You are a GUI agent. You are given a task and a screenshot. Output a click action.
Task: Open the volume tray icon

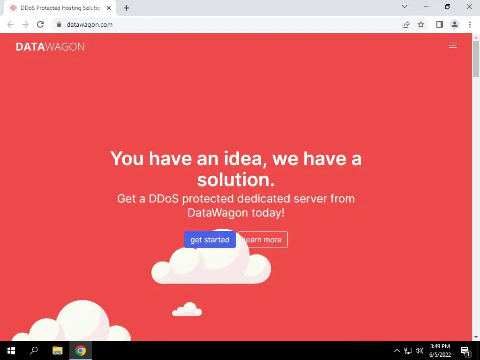point(420,351)
